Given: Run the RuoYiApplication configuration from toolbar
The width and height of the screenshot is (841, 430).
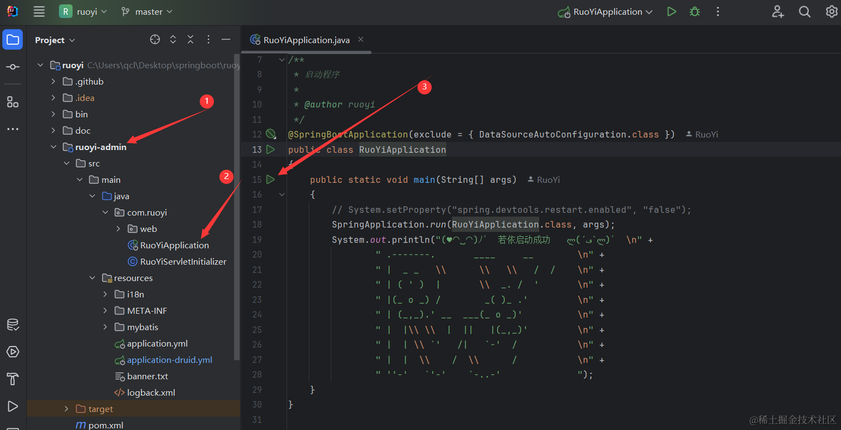Looking at the screenshot, I should [671, 11].
